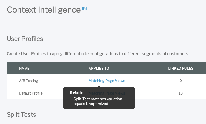Viewport: 206px width, 124px height.
Task: Click the Details: label in the dark tooltip
Action: pyautogui.click(x=76, y=92)
